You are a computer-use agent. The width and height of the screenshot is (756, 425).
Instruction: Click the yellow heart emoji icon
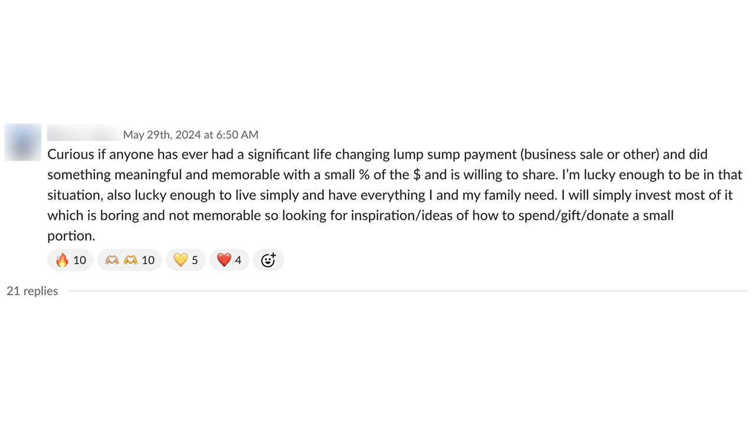pos(180,260)
